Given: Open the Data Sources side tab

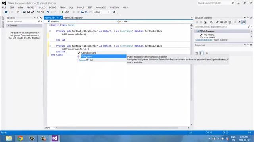Looking at the screenshot, I should point(3,22).
